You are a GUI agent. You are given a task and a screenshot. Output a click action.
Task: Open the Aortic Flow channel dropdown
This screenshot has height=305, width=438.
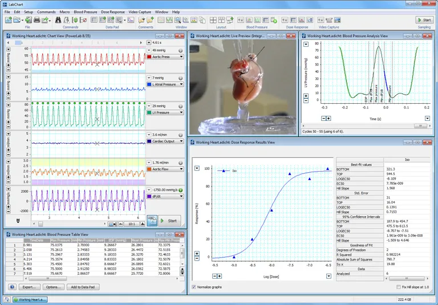pos(181,169)
